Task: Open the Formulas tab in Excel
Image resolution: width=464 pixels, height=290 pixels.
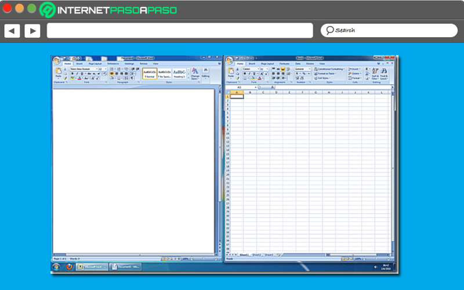Action: coord(284,63)
